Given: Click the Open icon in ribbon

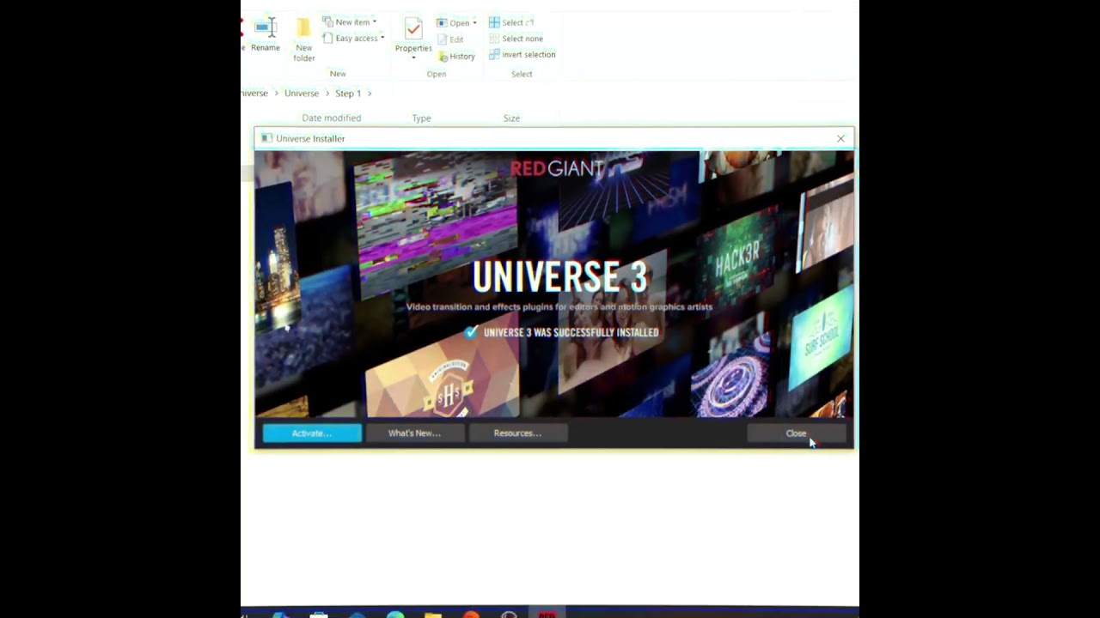Looking at the screenshot, I should [442, 22].
